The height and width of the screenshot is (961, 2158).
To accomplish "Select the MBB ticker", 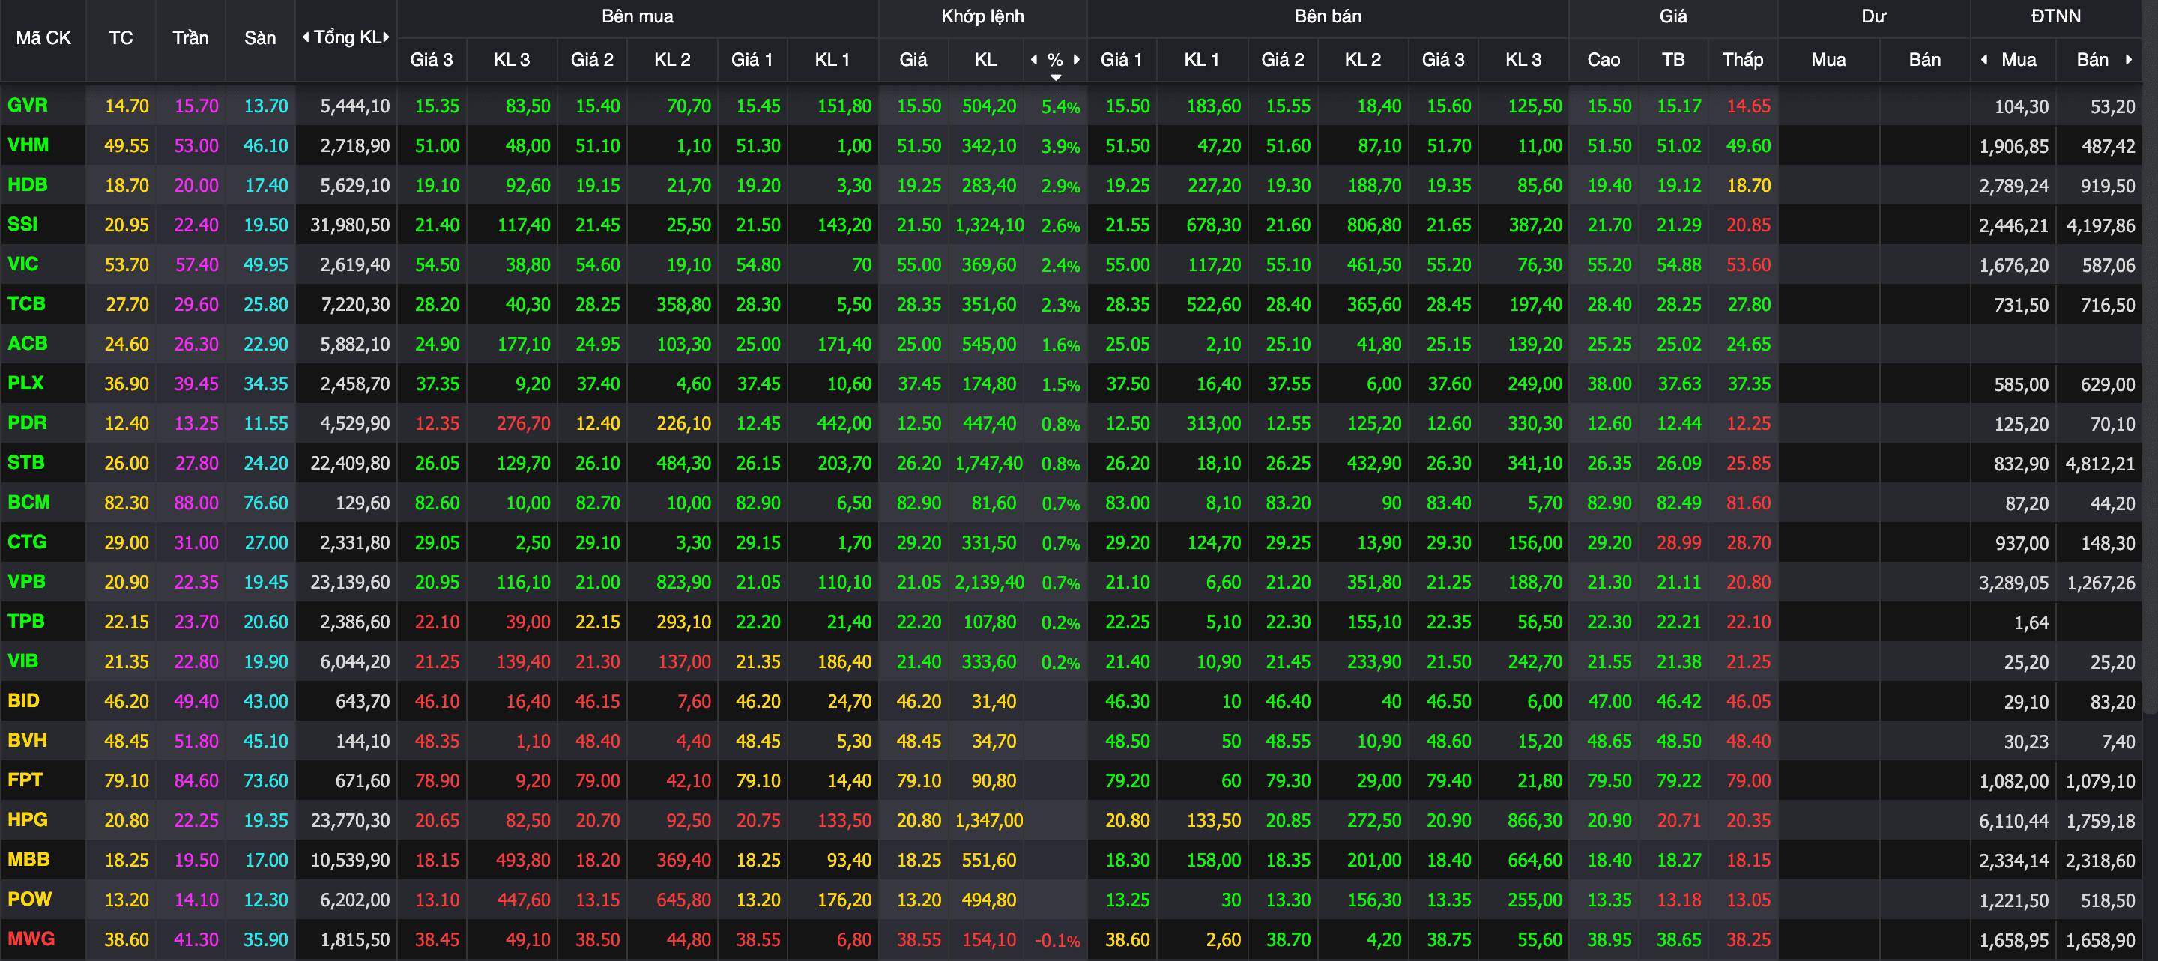I will pos(28,860).
